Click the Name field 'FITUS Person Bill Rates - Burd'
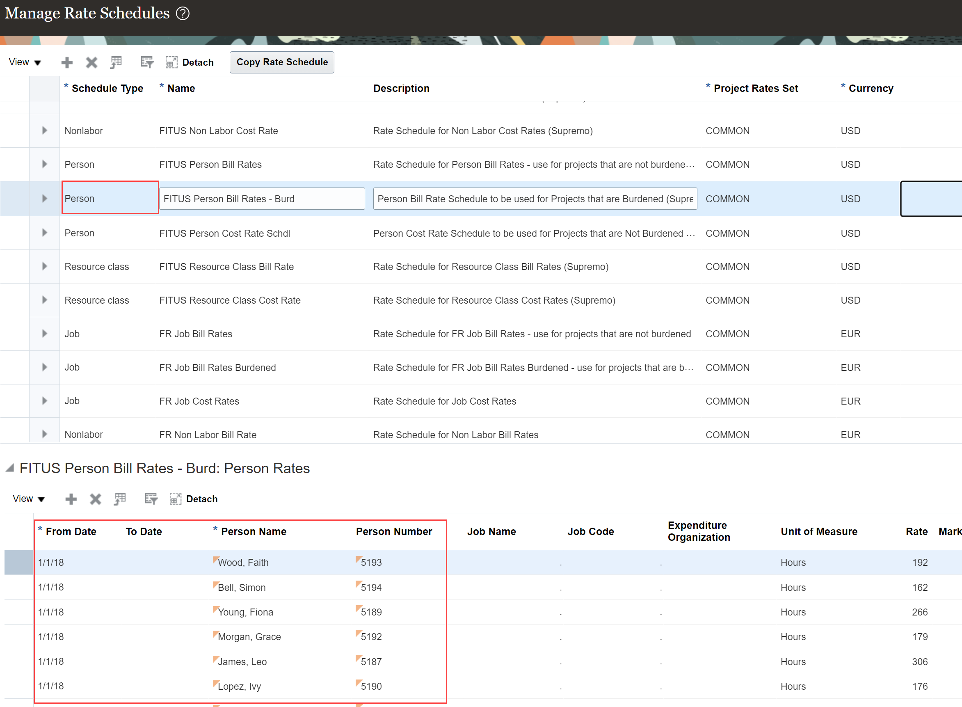The image size is (962, 707). click(262, 199)
